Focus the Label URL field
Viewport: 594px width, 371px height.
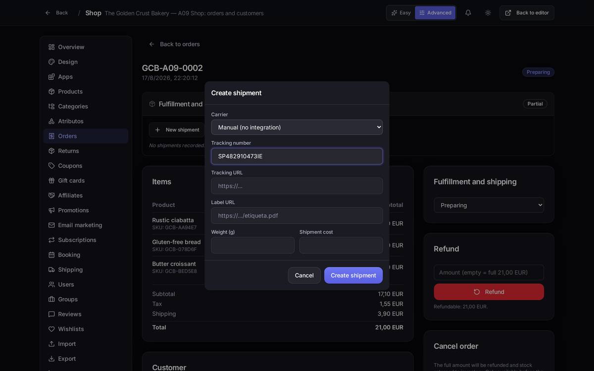point(297,216)
